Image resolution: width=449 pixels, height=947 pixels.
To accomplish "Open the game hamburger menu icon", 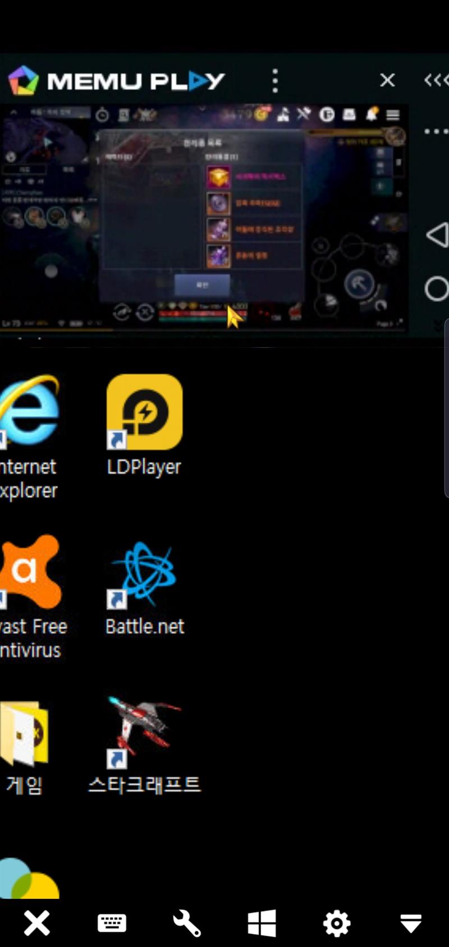I will tap(393, 115).
